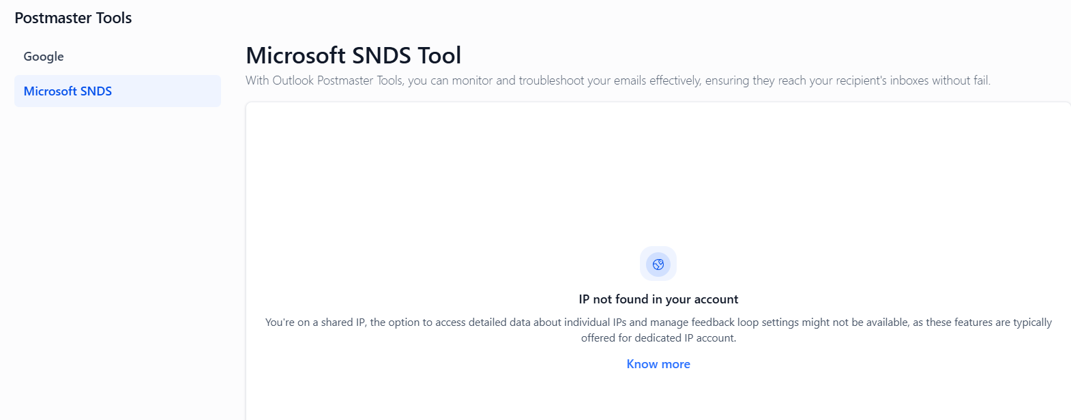This screenshot has height=420, width=1071.
Task: Click the globe icon above IP not found
Action: [658, 265]
